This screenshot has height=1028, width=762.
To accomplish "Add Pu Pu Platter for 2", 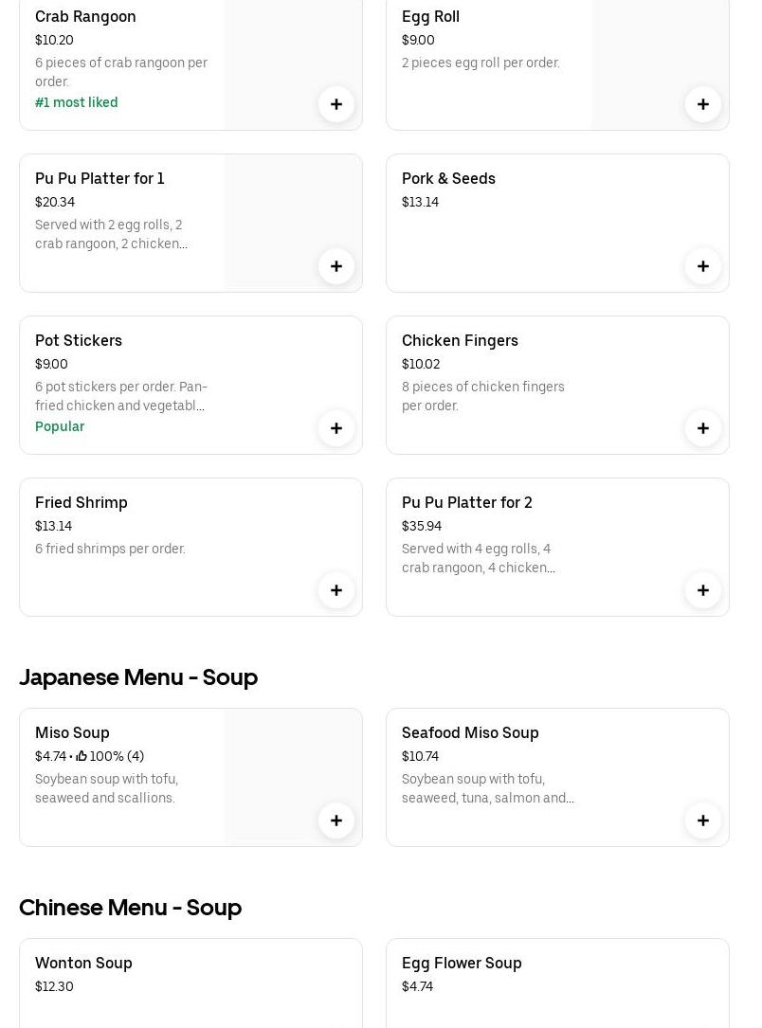I will tap(702, 590).
